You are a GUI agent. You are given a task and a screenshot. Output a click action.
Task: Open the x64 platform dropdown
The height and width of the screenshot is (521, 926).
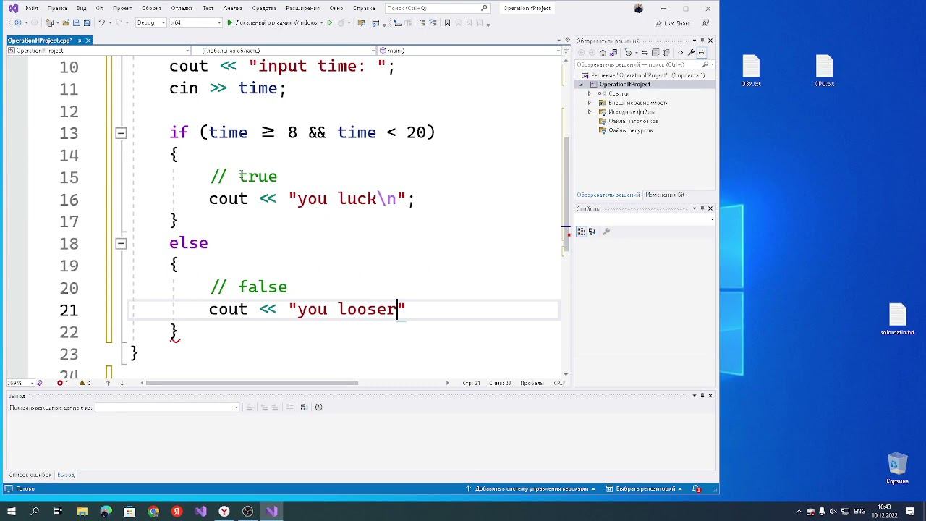pyautogui.click(x=195, y=22)
